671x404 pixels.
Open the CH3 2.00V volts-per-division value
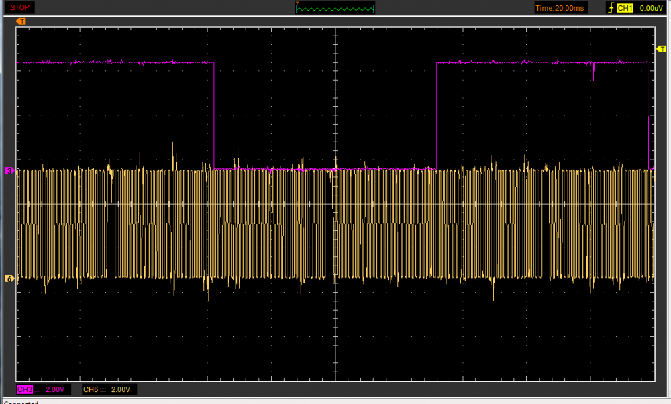tap(55, 389)
